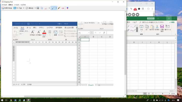Click the 遅延 delay button
This screenshot has width=182, height=102.
click(30, 8)
